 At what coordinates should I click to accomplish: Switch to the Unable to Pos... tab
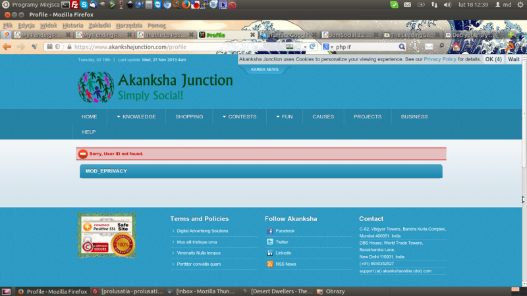pos(166,35)
